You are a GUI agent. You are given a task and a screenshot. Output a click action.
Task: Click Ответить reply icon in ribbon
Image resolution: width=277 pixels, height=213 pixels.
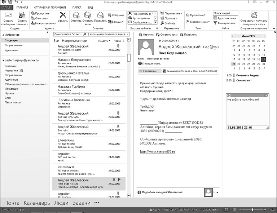pyautogui.click(x=76, y=17)
